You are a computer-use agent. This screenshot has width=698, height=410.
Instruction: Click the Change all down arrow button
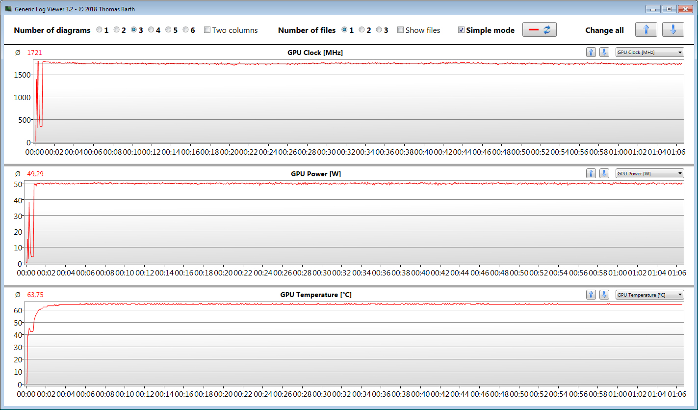pos(673,30)
